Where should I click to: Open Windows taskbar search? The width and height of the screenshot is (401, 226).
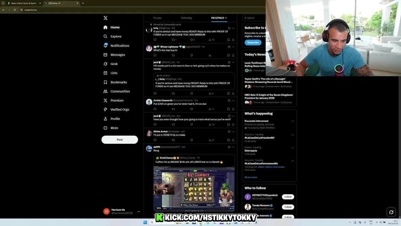point(152,222)
